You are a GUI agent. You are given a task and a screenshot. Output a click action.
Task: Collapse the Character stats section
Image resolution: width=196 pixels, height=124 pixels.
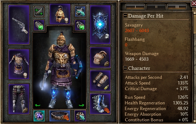click(125, 68)
